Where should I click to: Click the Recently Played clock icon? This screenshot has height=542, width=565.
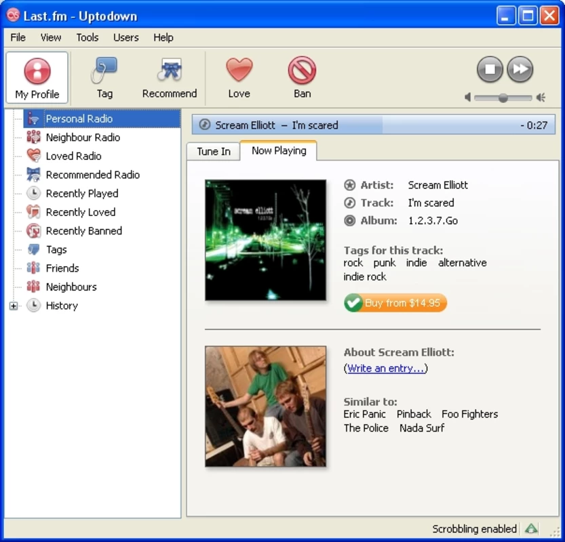point(33,193)
